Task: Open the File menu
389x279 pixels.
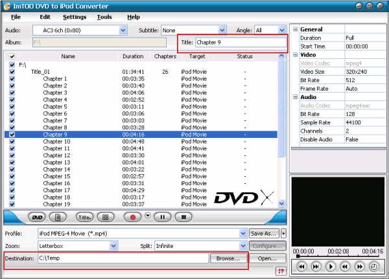Action: point(16,17)
